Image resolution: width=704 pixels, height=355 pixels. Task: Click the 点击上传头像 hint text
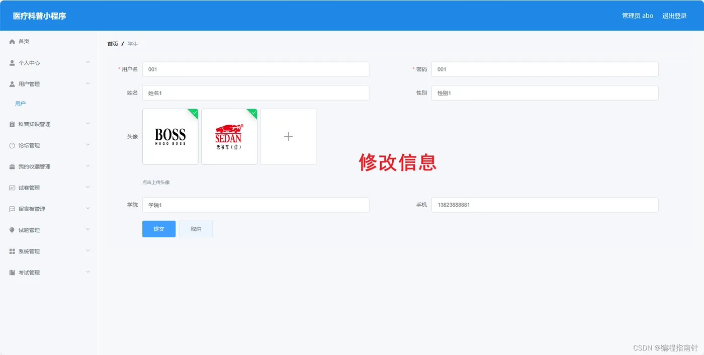tap(156, 182)
